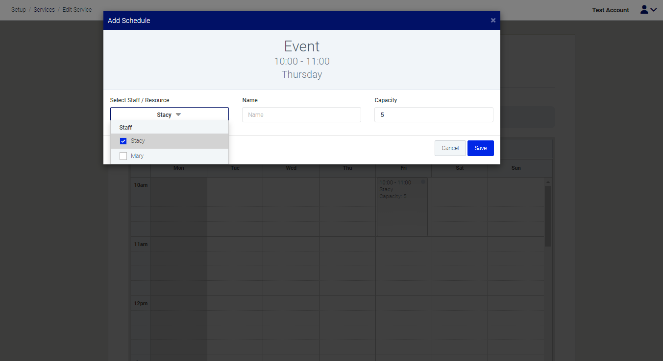Uncheck the Stacy staff checkbox

123,141
